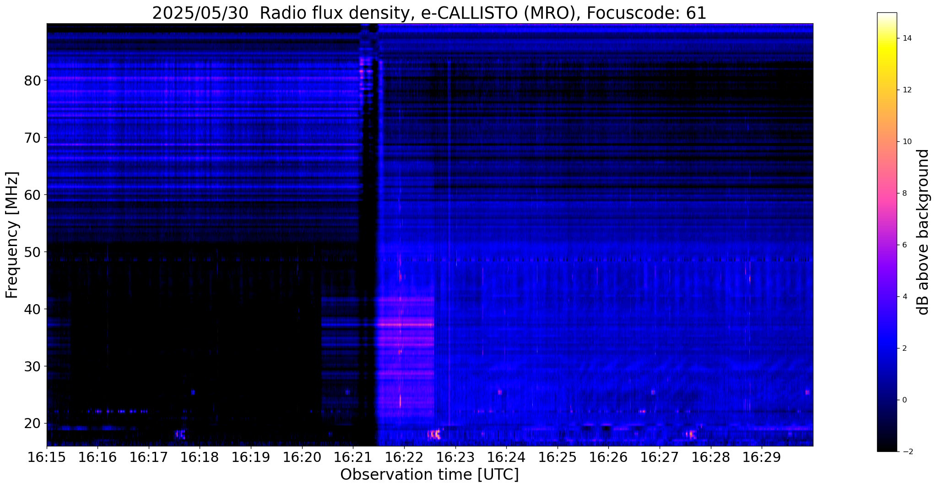
Task: Click the colorbar tick label 6
Action: [x=904, y=245]
